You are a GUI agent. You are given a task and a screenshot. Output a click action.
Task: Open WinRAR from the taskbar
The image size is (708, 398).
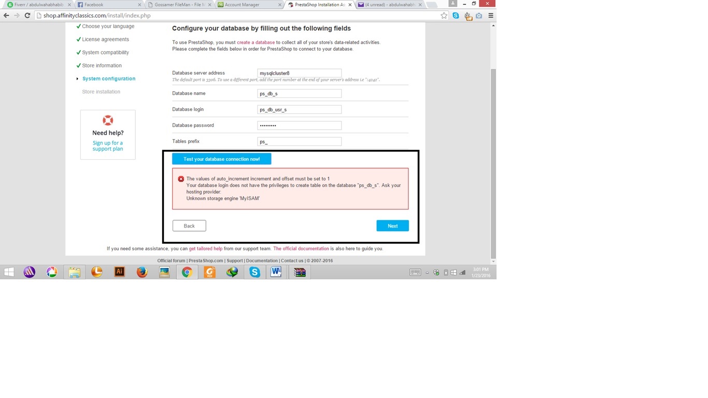click(300, 272)
